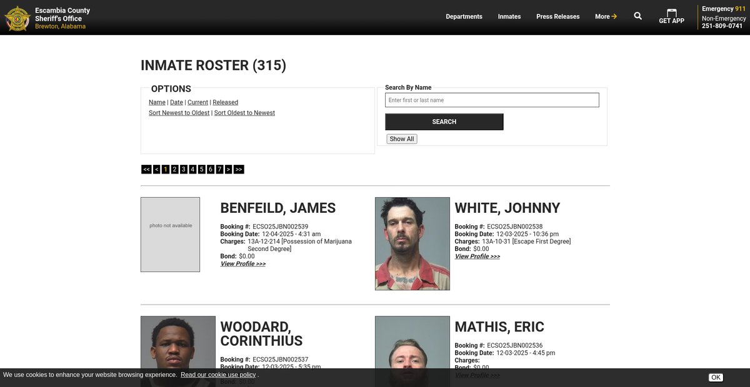The width and height of the screenshot is (750, 387).
Task: Click non-emergency number 251-809-0741
Action: point(722,26)
